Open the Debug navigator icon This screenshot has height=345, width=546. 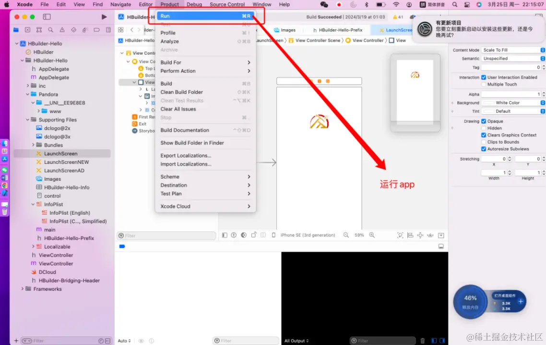coord(85,30)
